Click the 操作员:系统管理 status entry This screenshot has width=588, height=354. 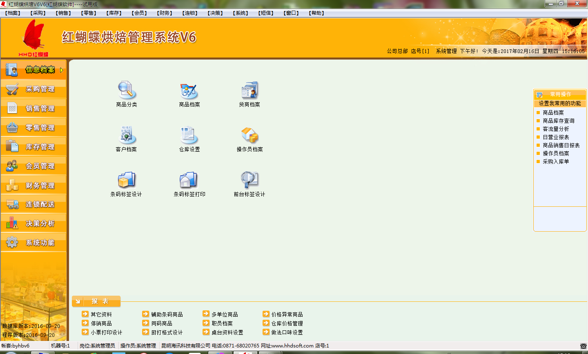coord(138,346)
